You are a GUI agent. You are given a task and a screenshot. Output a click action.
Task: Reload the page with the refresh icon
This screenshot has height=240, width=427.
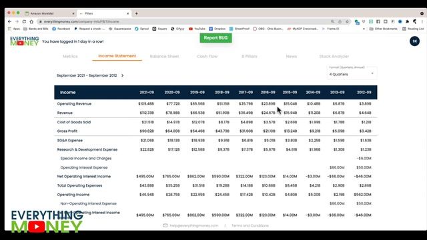point(24,21)
